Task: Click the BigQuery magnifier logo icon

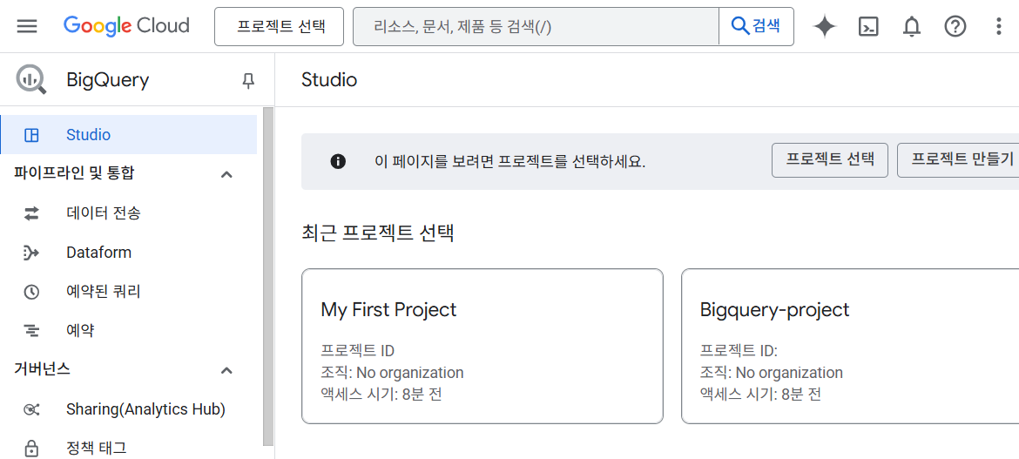Action: 31,80
